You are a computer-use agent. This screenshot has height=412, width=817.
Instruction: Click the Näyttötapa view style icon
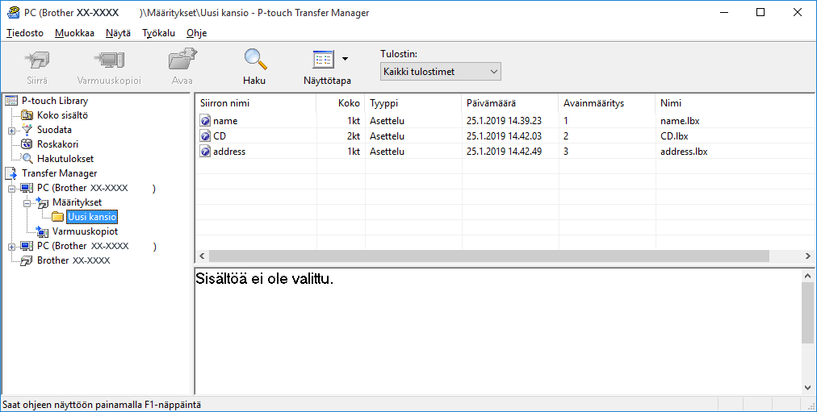tap(323, 60)
